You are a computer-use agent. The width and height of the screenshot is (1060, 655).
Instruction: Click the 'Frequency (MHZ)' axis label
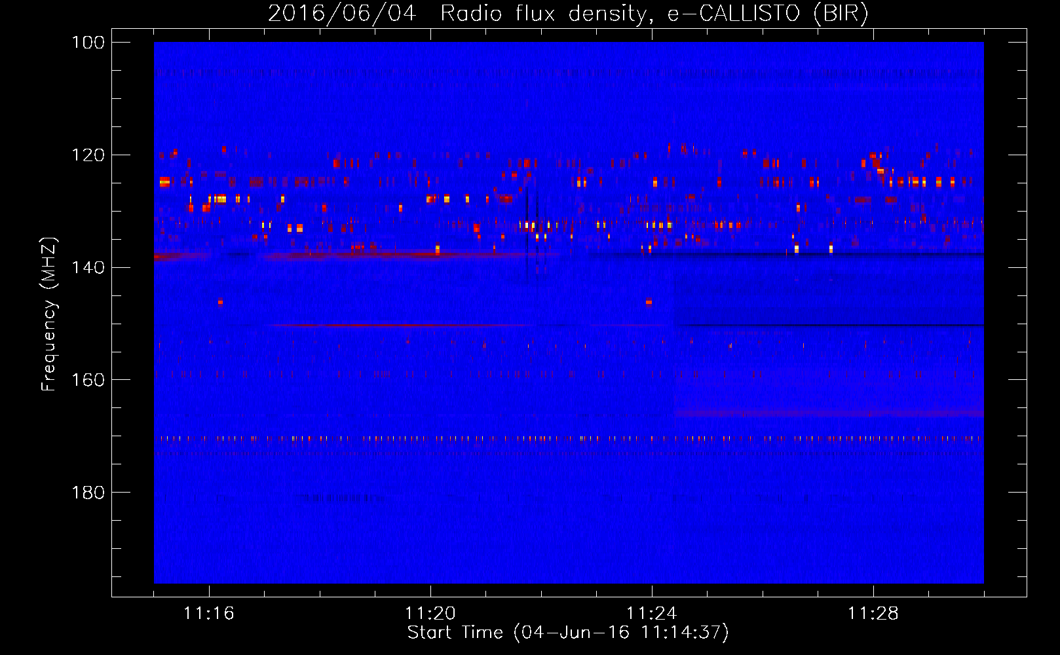(x=50, y=314)
